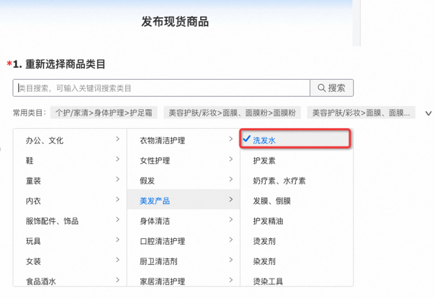Choose frequent category 个护/家清>身体护理>护足霜
This screenshot has width=435, height=298.
[x=104, y=113]
